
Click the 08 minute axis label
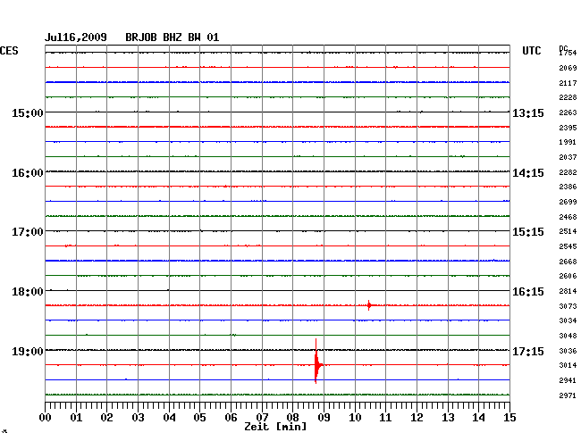pyautogui.click(x=292, y=417)
